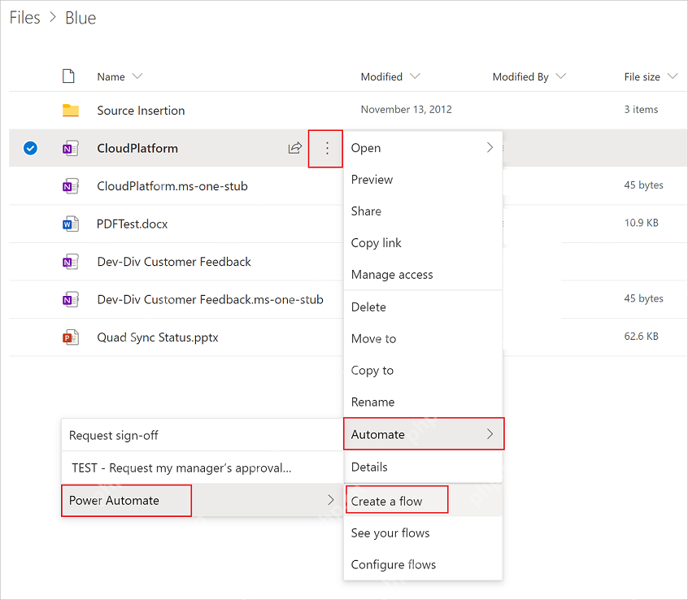Click the 3 items file size value

[641, 109]
